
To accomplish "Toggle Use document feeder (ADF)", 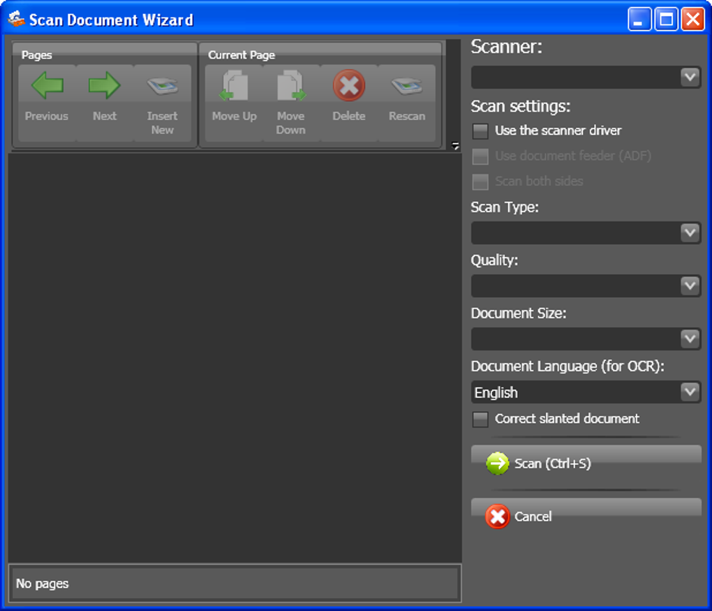I will coord(480,156).
